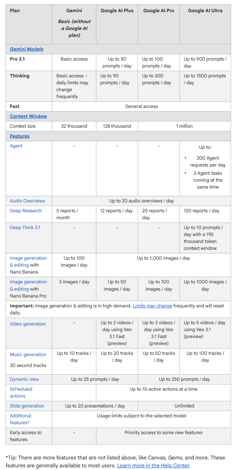Click 'Up to 20 presentations / day' cell
This screenshot has height=470, width=236.
coord(95,406)
